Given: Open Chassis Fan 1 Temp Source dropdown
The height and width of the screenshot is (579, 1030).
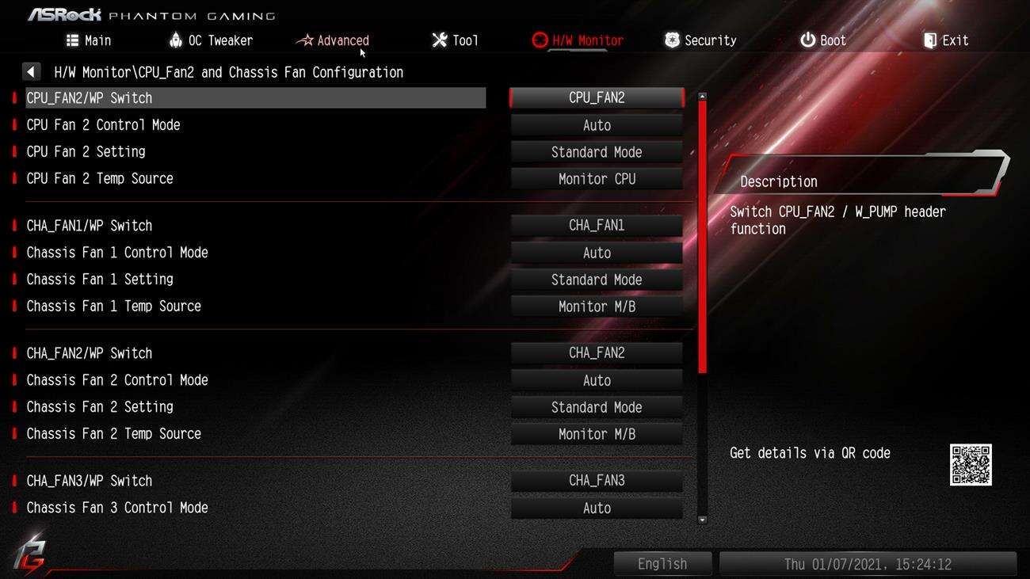Looking at the screenshot, I should (597, 307).
